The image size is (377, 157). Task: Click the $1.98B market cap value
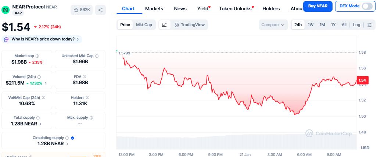pos(19,62)
